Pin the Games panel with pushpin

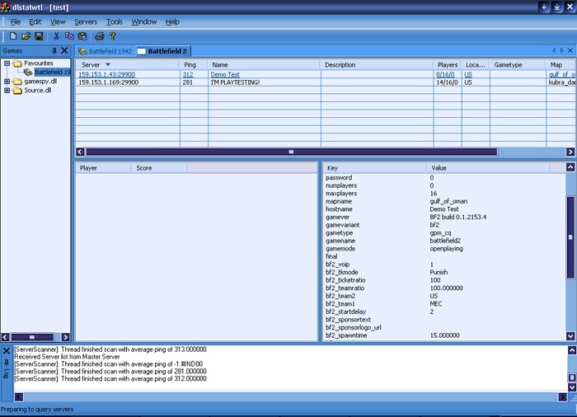point(54,51)
